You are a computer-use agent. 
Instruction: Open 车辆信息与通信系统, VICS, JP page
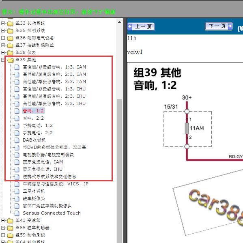point(56,184)
